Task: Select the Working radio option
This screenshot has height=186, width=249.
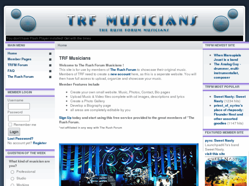Action: click(12, 185)
